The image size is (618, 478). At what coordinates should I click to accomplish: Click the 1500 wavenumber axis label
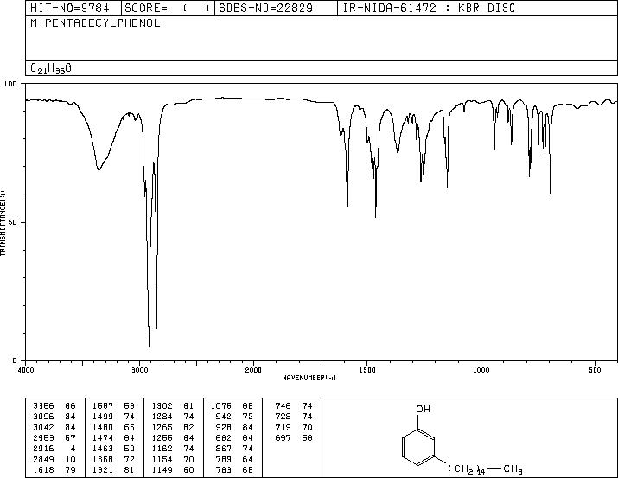tap(367, 370)
